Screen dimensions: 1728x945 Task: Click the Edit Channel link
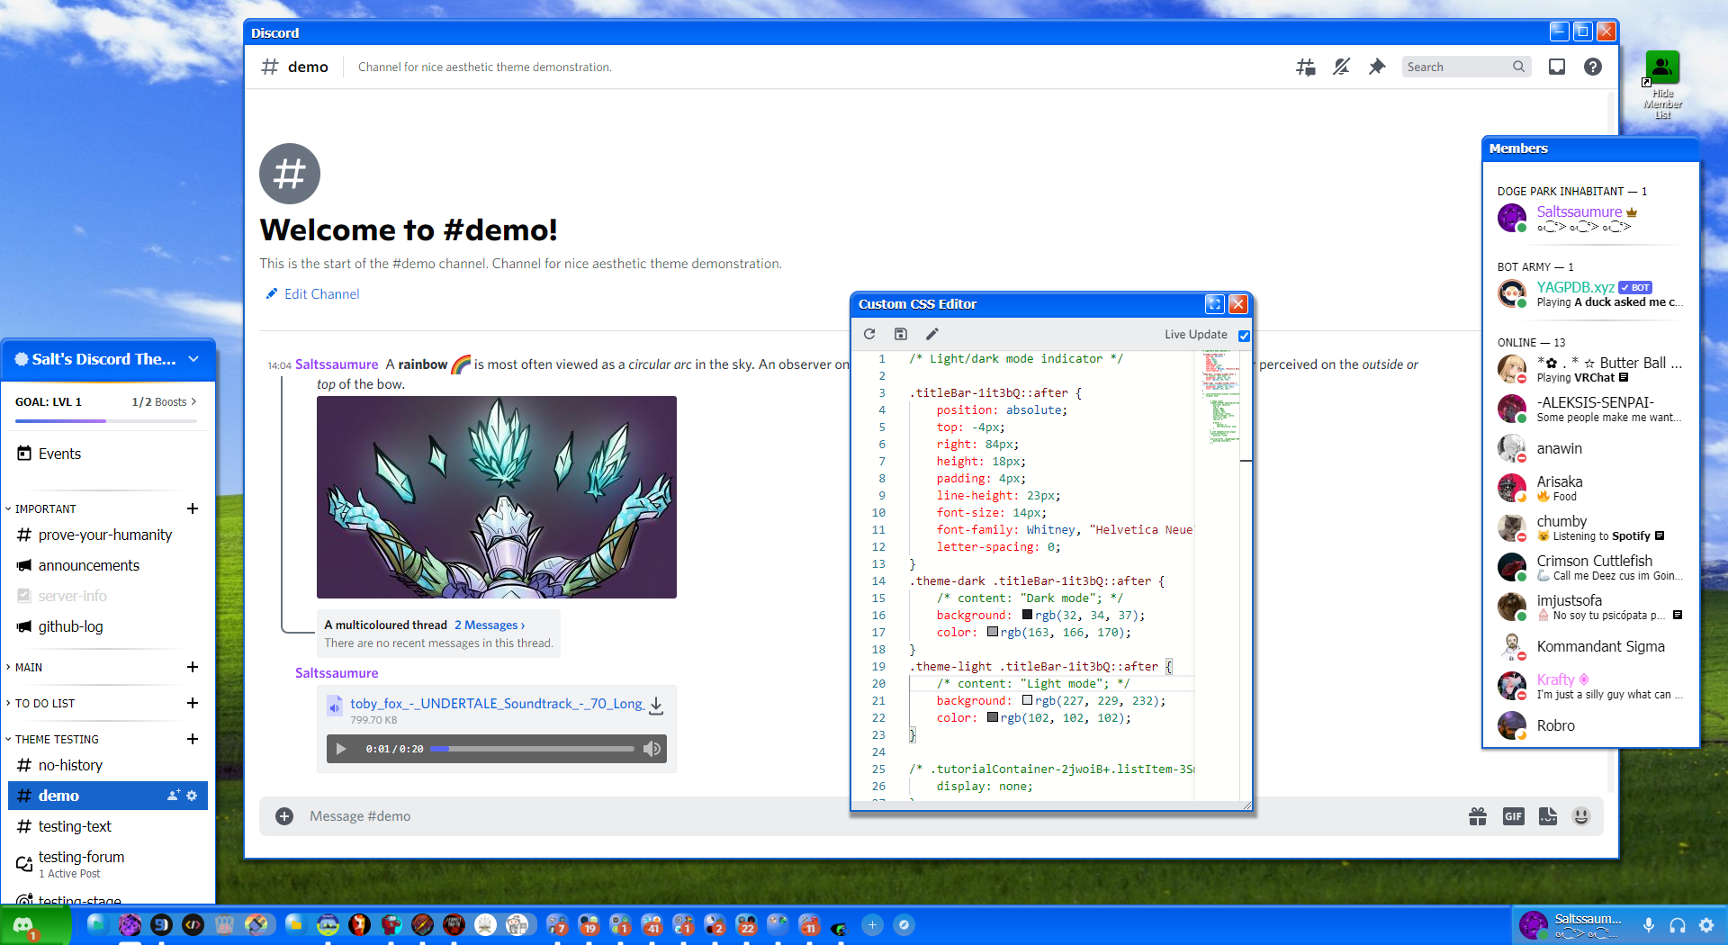[x=311, y=293]
